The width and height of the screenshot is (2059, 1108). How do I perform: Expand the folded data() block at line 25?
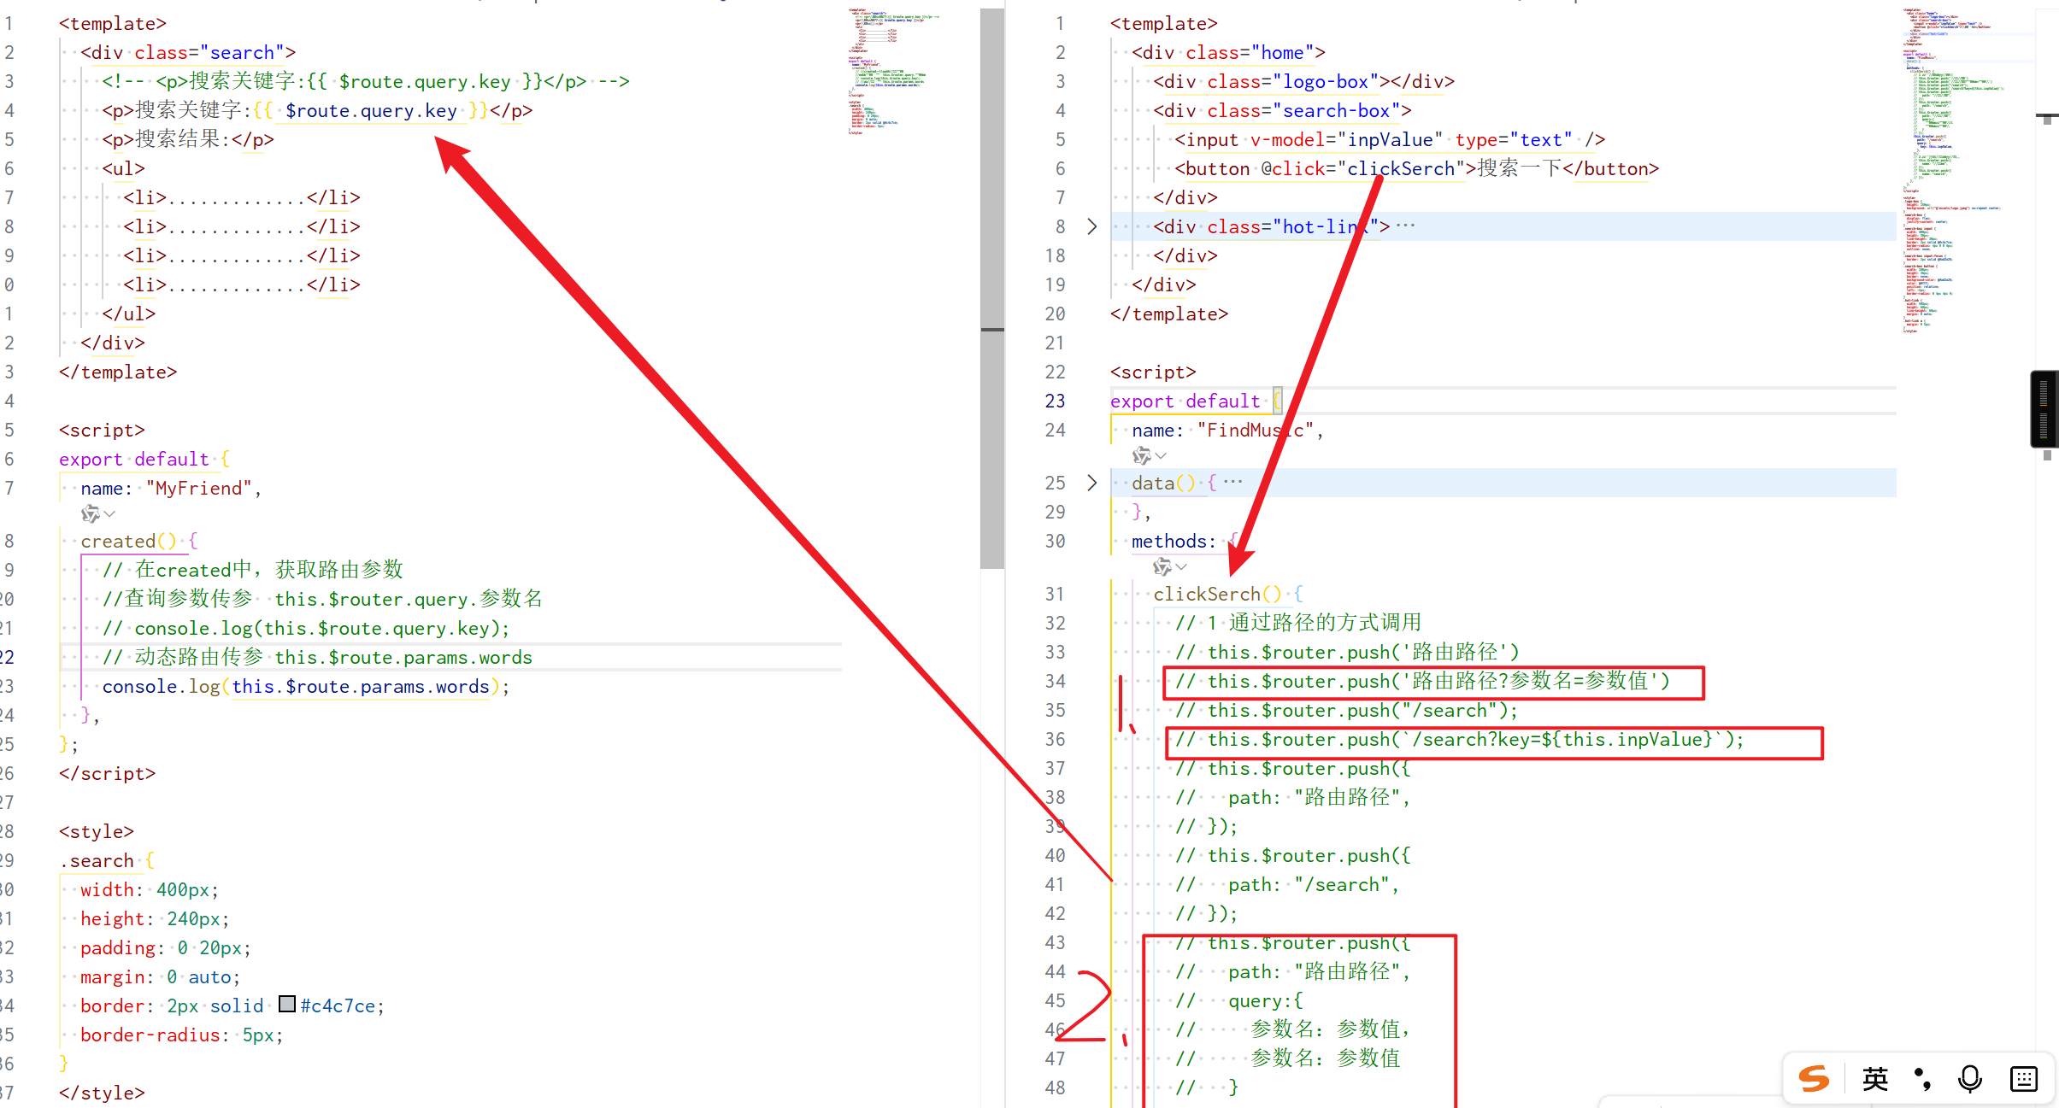[1091, 483]
